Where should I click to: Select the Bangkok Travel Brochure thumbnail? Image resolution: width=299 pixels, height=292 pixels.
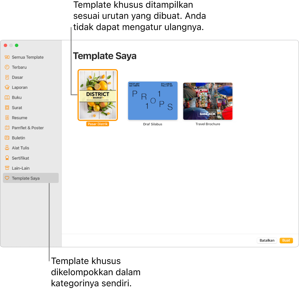click(x=208, y=101)
